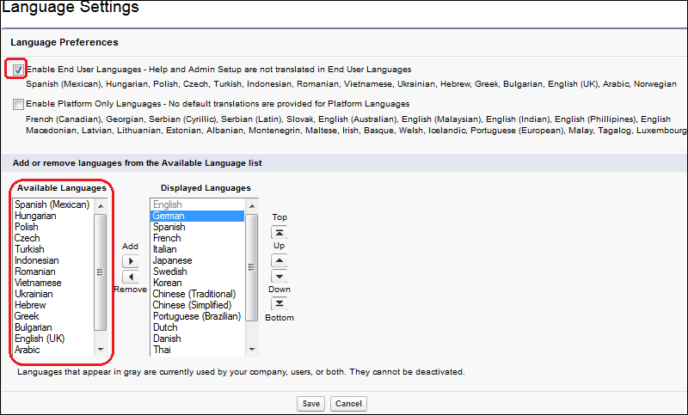Select German in Displayed Languages
This screenshot has height=415, width=688.
point(169,216)
